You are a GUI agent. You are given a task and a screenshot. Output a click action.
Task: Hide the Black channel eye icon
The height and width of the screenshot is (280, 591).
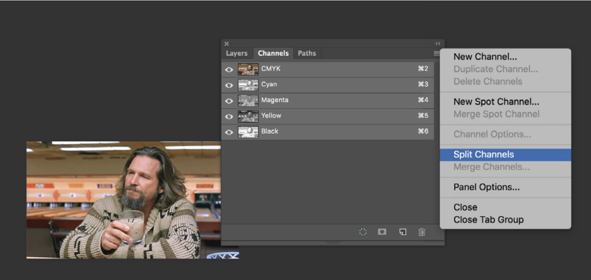[229, 132]
